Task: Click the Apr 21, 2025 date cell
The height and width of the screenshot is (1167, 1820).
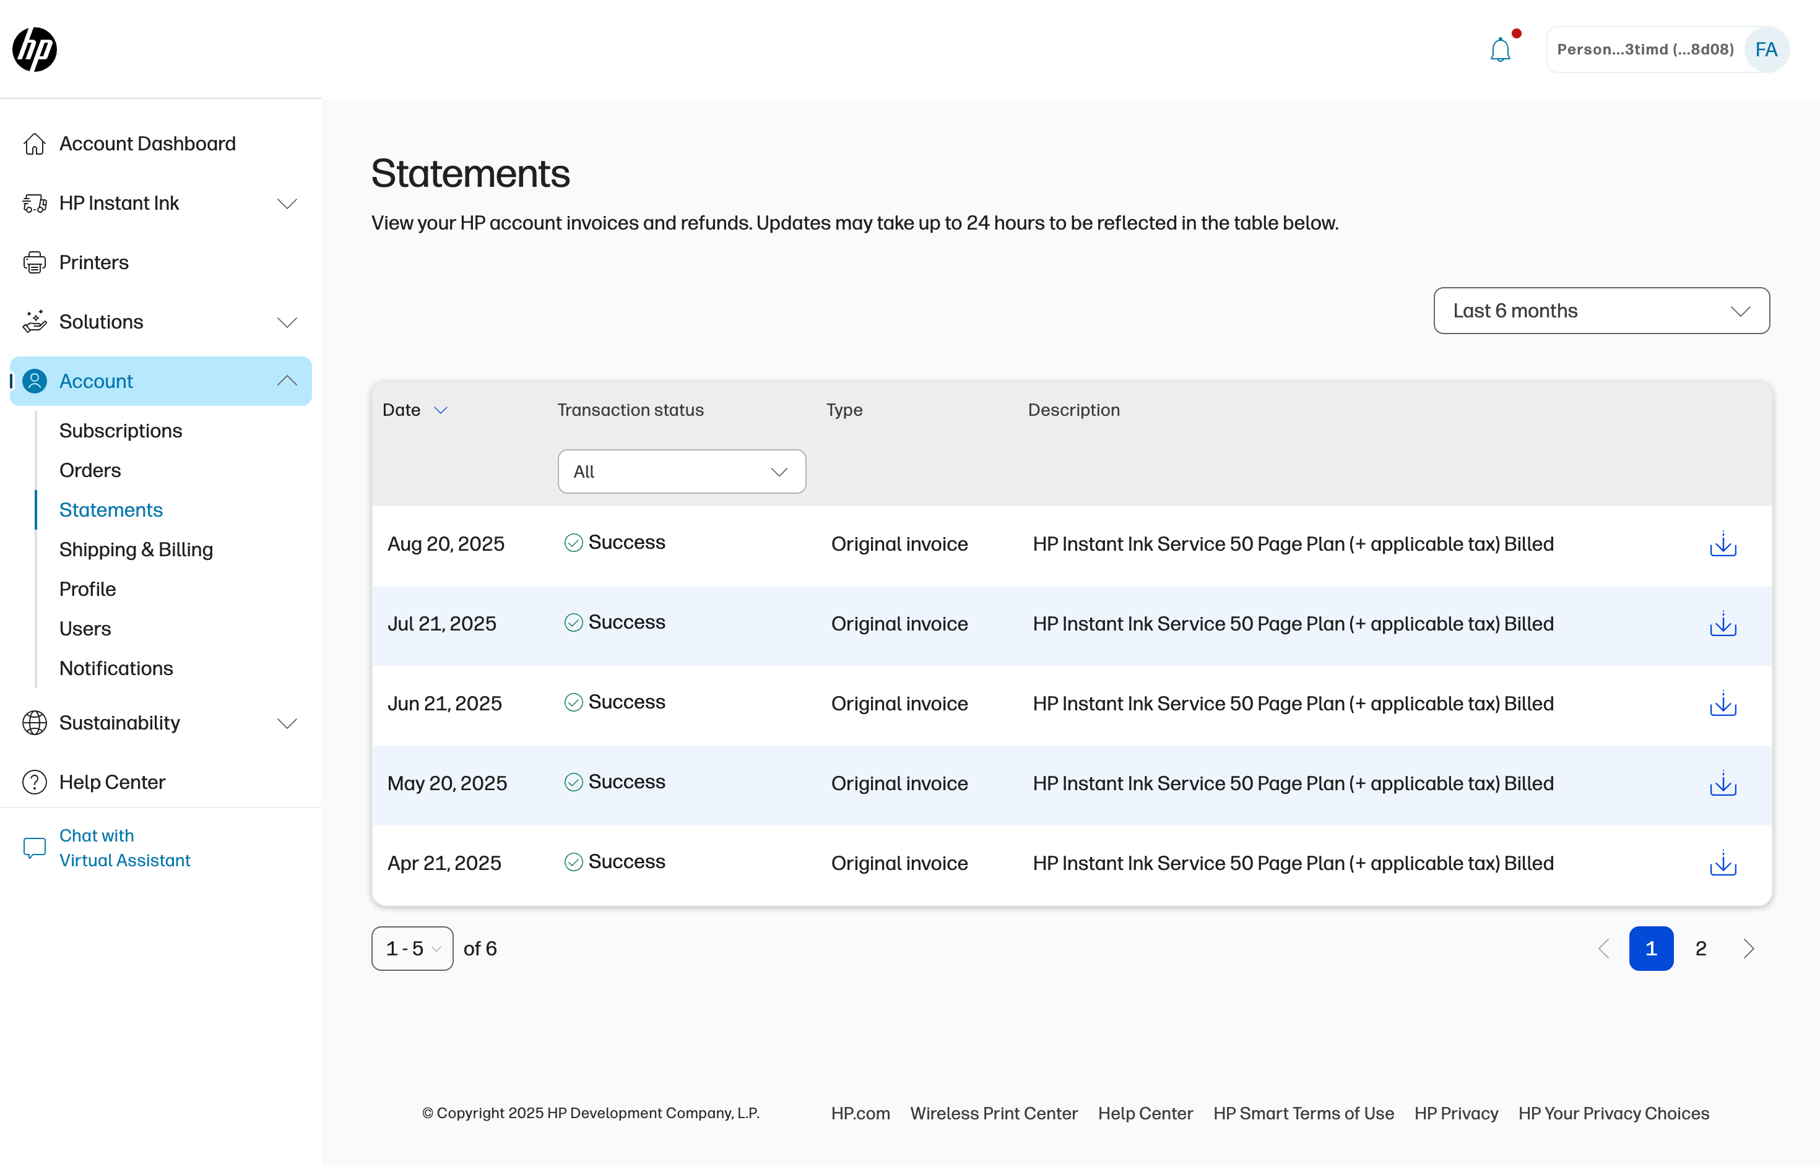Action: point(444,863)
